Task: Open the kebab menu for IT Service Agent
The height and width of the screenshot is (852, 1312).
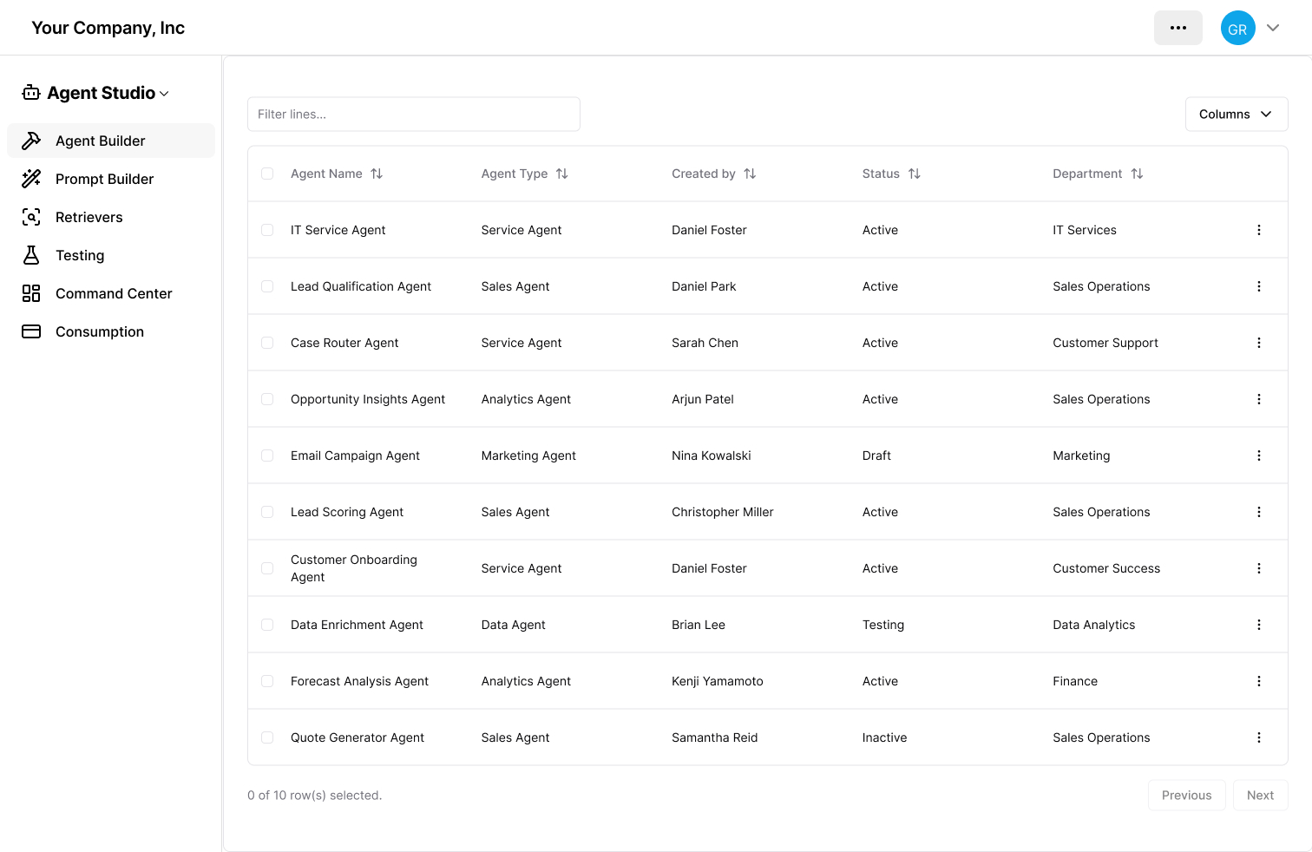Action: tap(1259, 229)
